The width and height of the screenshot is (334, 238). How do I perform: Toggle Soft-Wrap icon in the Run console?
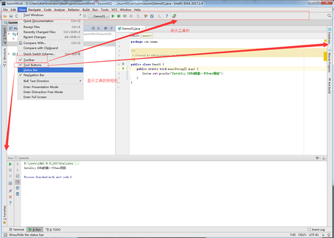pyautogui.click(x=17, y=176)
